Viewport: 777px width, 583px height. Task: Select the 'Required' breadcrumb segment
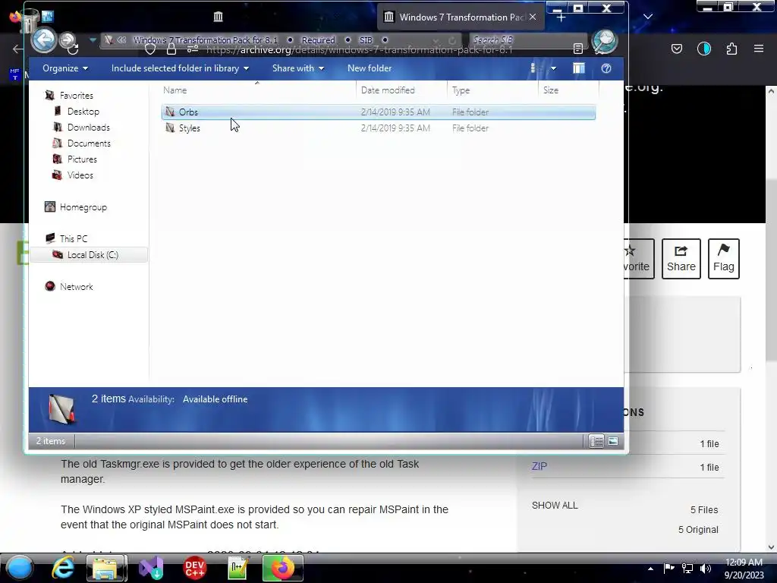(x=318, y=40)
